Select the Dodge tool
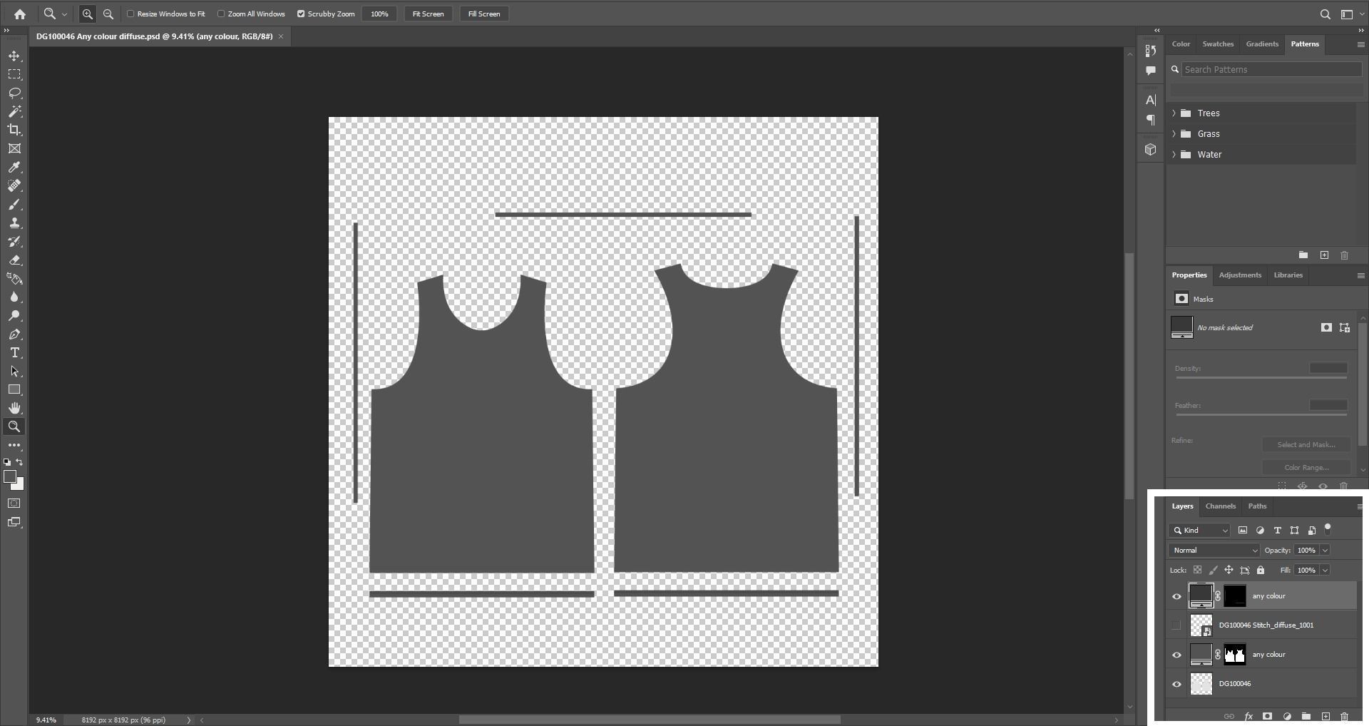 point(14,316)
